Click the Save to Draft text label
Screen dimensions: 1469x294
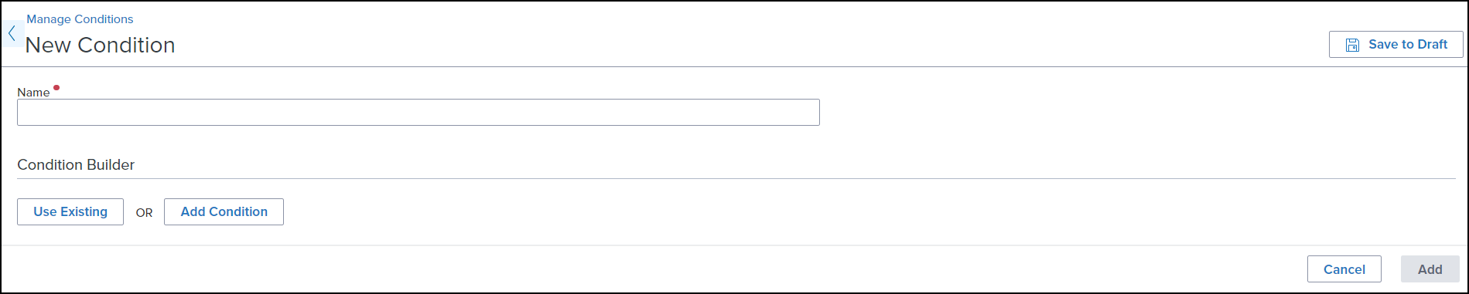pos(1408,45)
